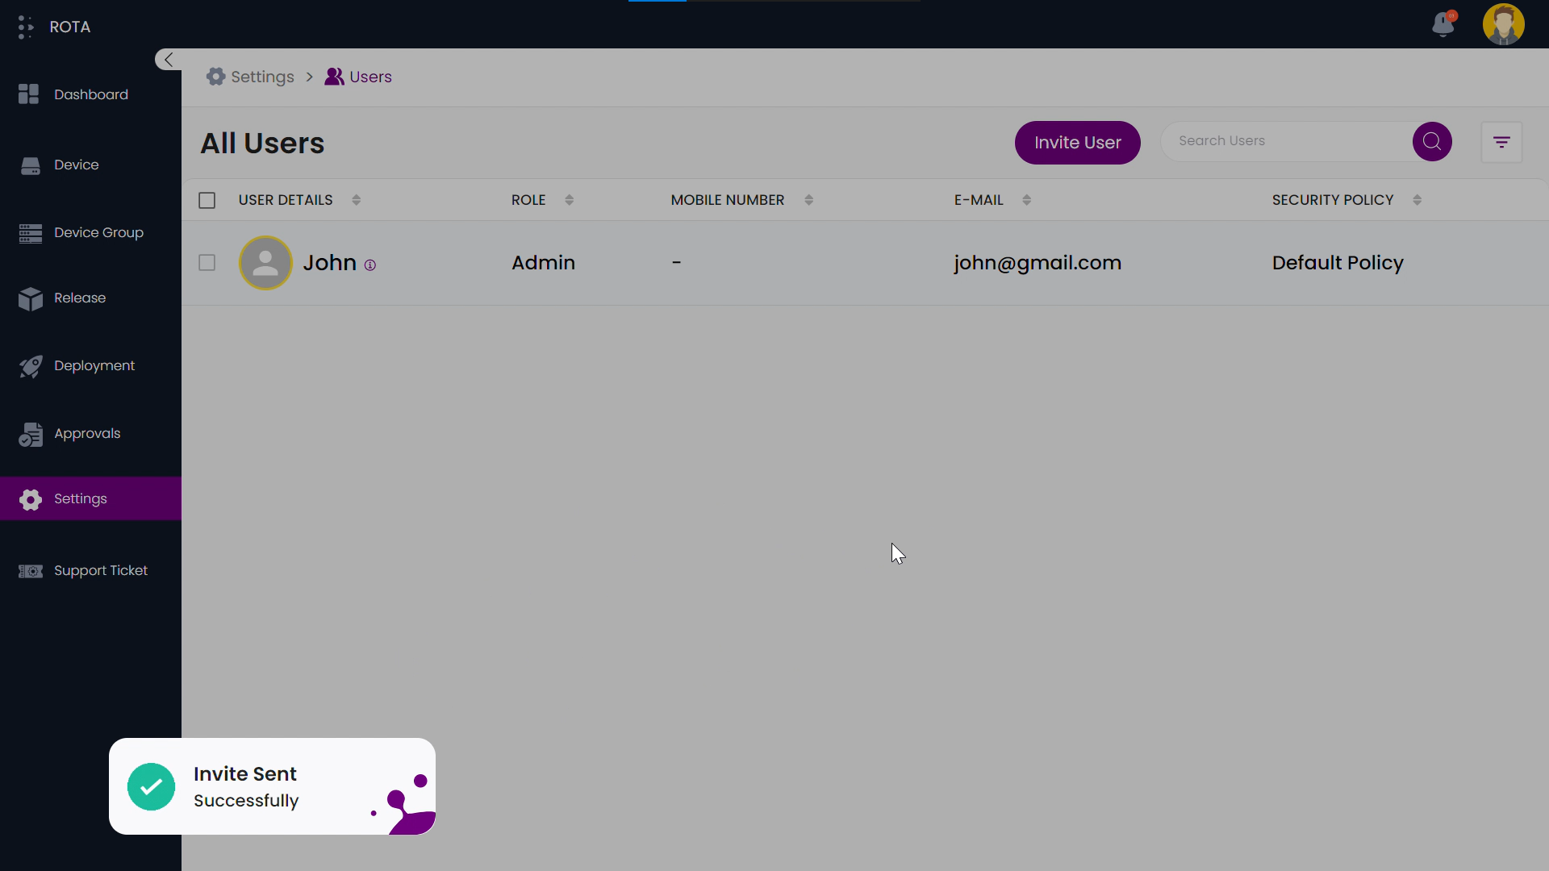Expand ROLE column sort options
This screenshot has height=871, width=1549.
pos(569,200)
